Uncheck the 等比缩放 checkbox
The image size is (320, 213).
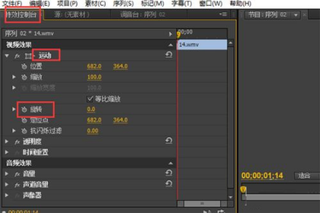pyautogui.click(x=90, y=99)
